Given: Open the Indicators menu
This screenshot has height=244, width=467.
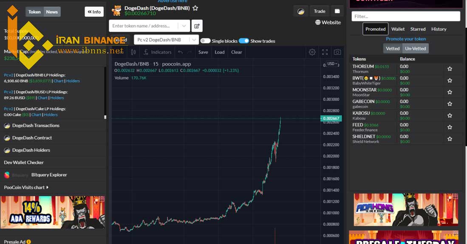Looking at the screenshot, I should pyautogui.click(x=158, y=52).
